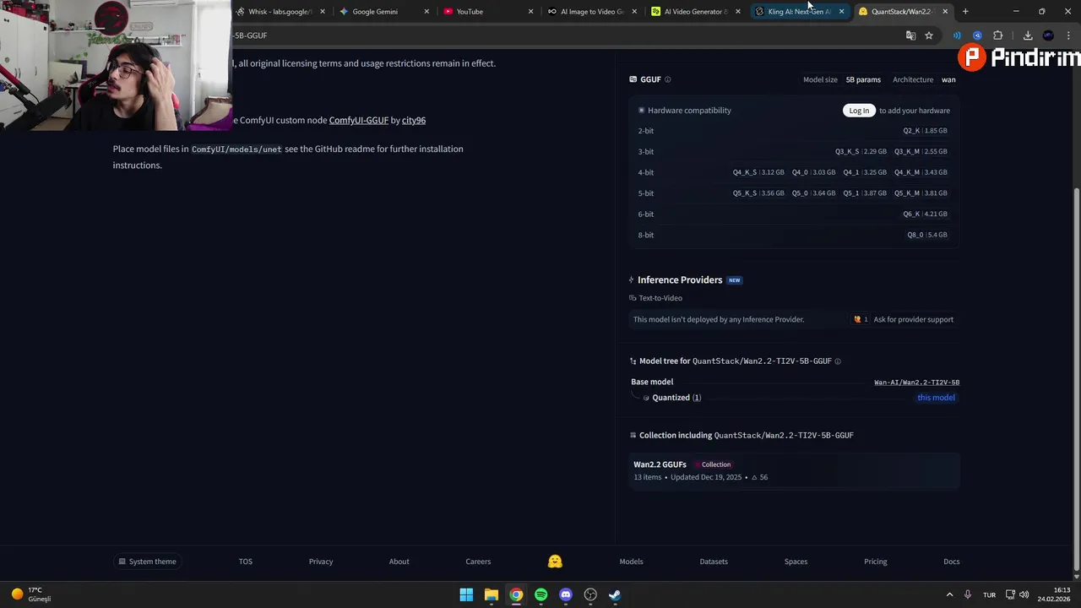Switch to the AI Image to Video tab

click(x=593, y=12)
